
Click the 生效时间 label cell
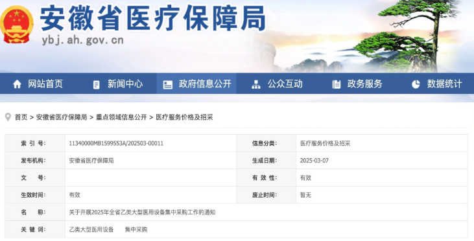(x=35, y=195)
